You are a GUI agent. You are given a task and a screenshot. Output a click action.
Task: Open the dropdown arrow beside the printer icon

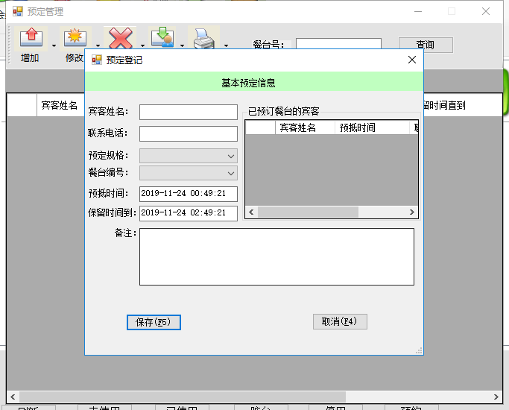[226, 46]
